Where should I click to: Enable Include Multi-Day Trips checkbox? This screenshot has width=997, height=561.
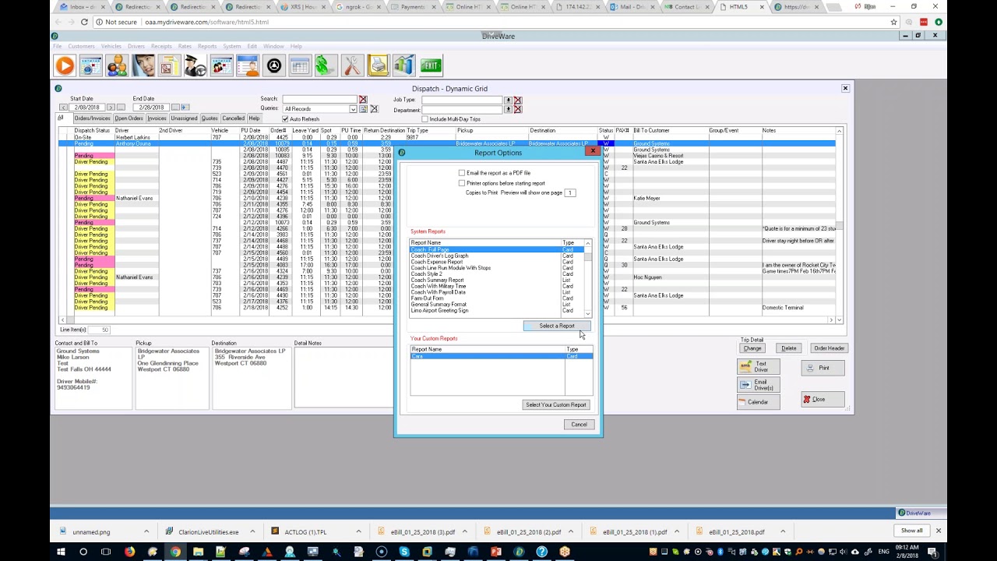pos(424,119)
